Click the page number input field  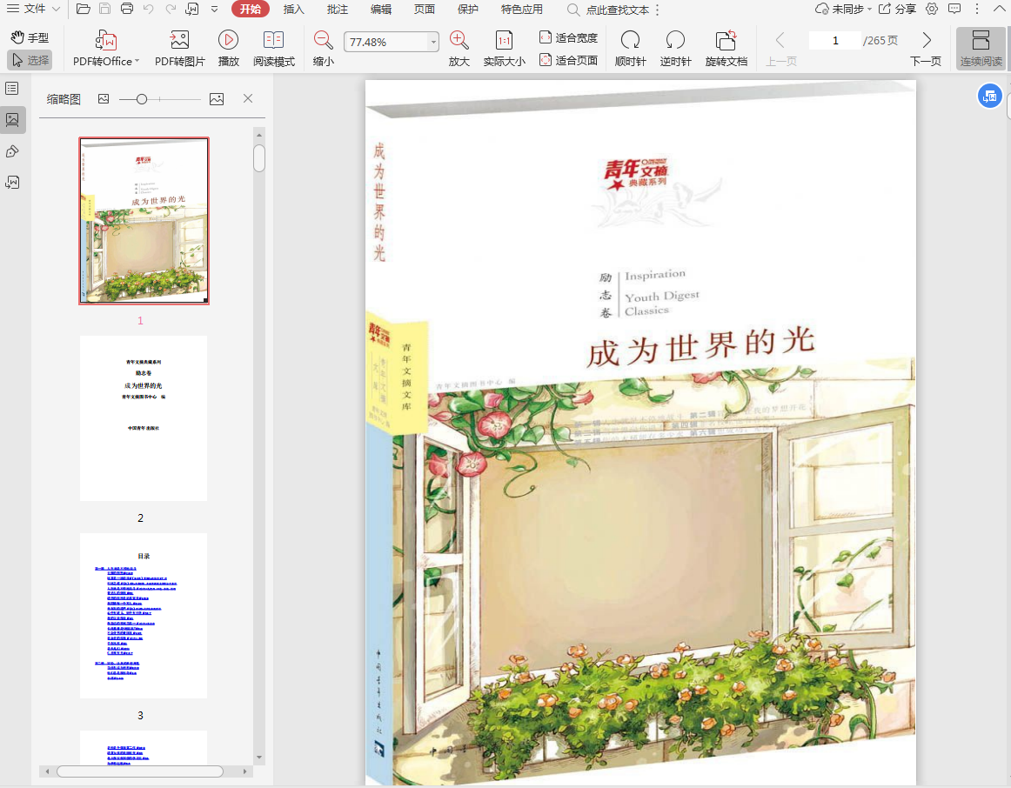tap(835, 41)
